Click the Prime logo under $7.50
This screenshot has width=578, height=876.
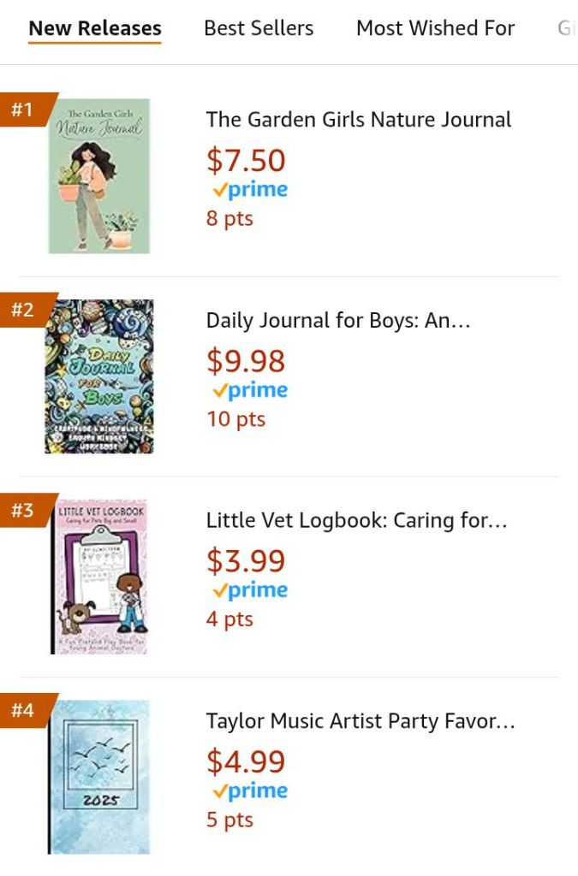tap(250, 190)
